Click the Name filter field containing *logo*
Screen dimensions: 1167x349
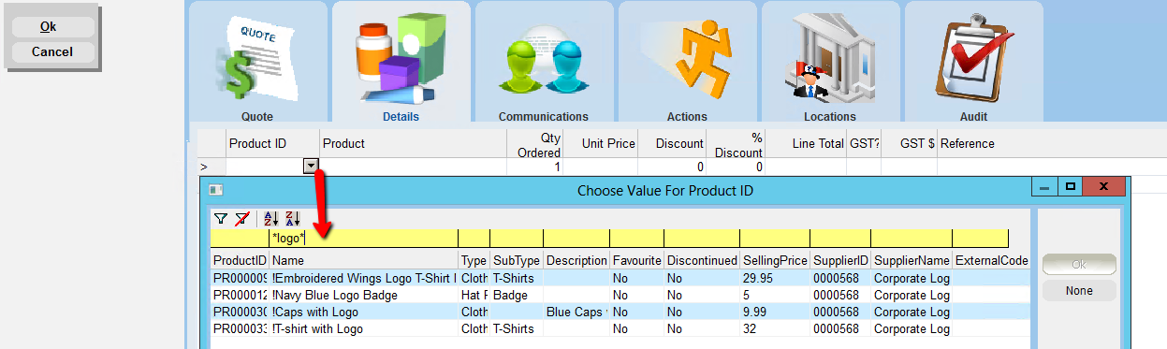[364, 239]
